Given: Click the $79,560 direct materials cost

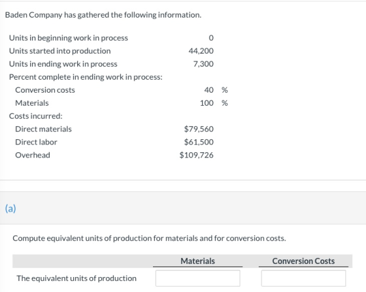Looking at the screenshot, I should 199,129.
